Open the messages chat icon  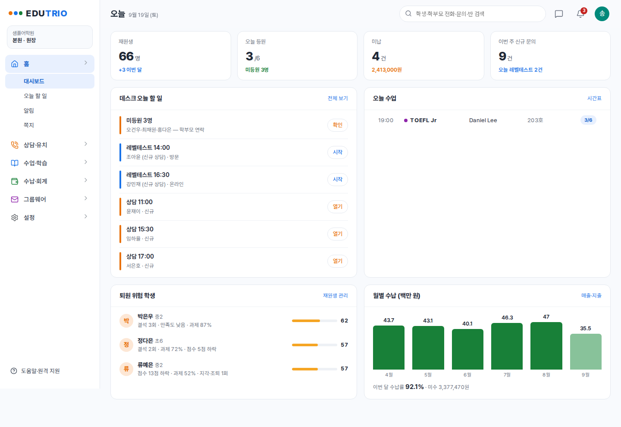tap(558, 14)
